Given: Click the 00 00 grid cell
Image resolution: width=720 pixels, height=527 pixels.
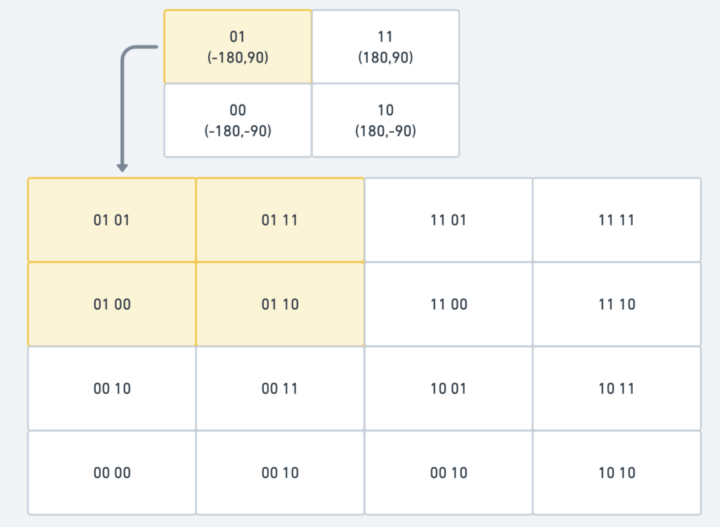Looking at the screenshot, I should 112,472.
